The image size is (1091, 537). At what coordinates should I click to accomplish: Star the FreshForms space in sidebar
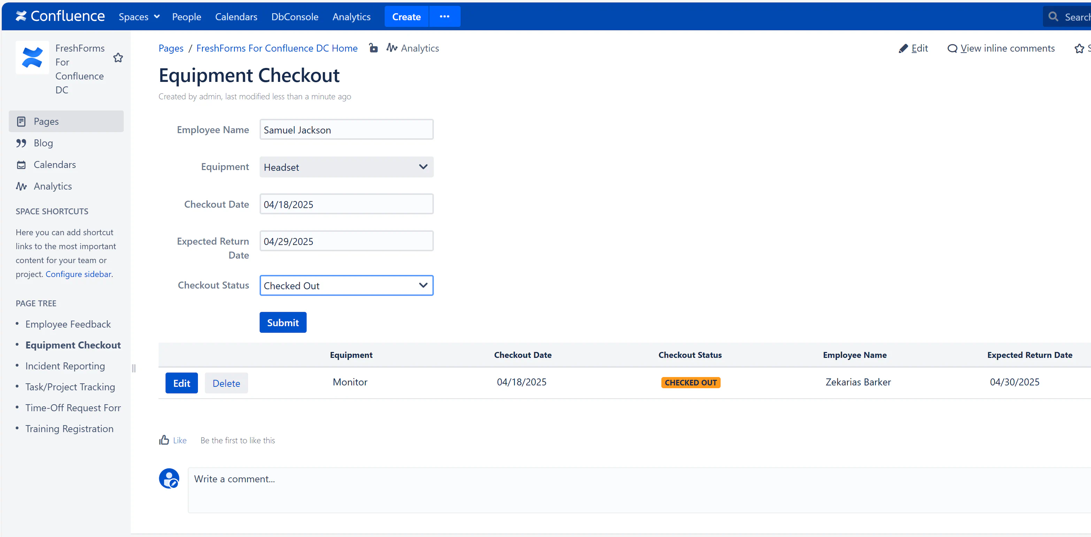[x=118, y=57]
